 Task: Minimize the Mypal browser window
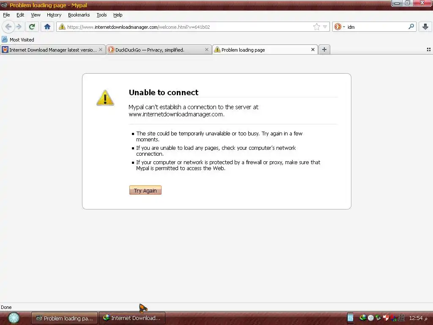coord(397,3)
